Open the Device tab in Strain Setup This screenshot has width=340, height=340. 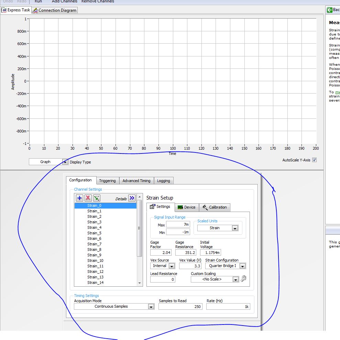(187, 208)
